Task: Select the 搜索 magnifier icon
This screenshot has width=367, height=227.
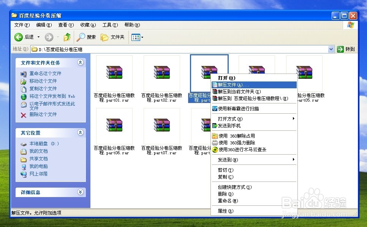Action: [x=81, y=37]
